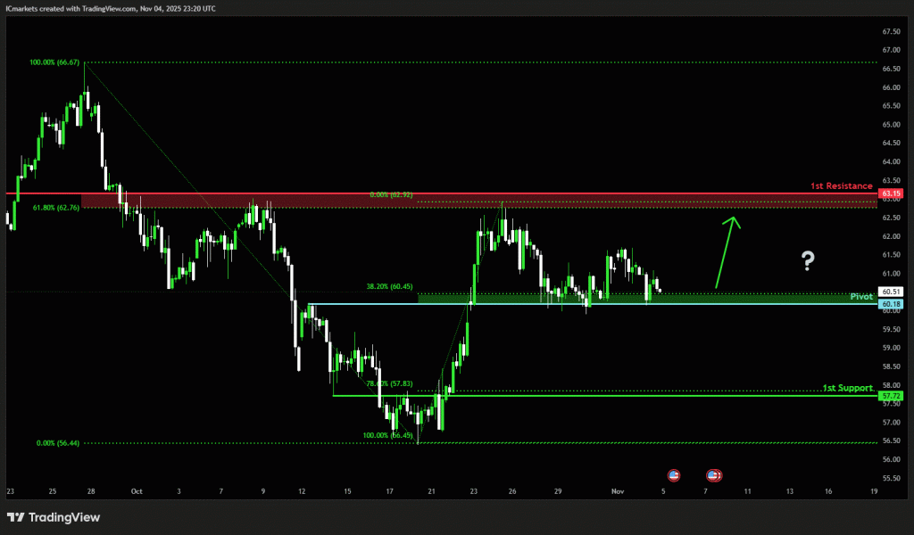Click the Oct label on time axis
Viewport: 914px width, 535px height.
pyautogui.click(x=137, y=491)
